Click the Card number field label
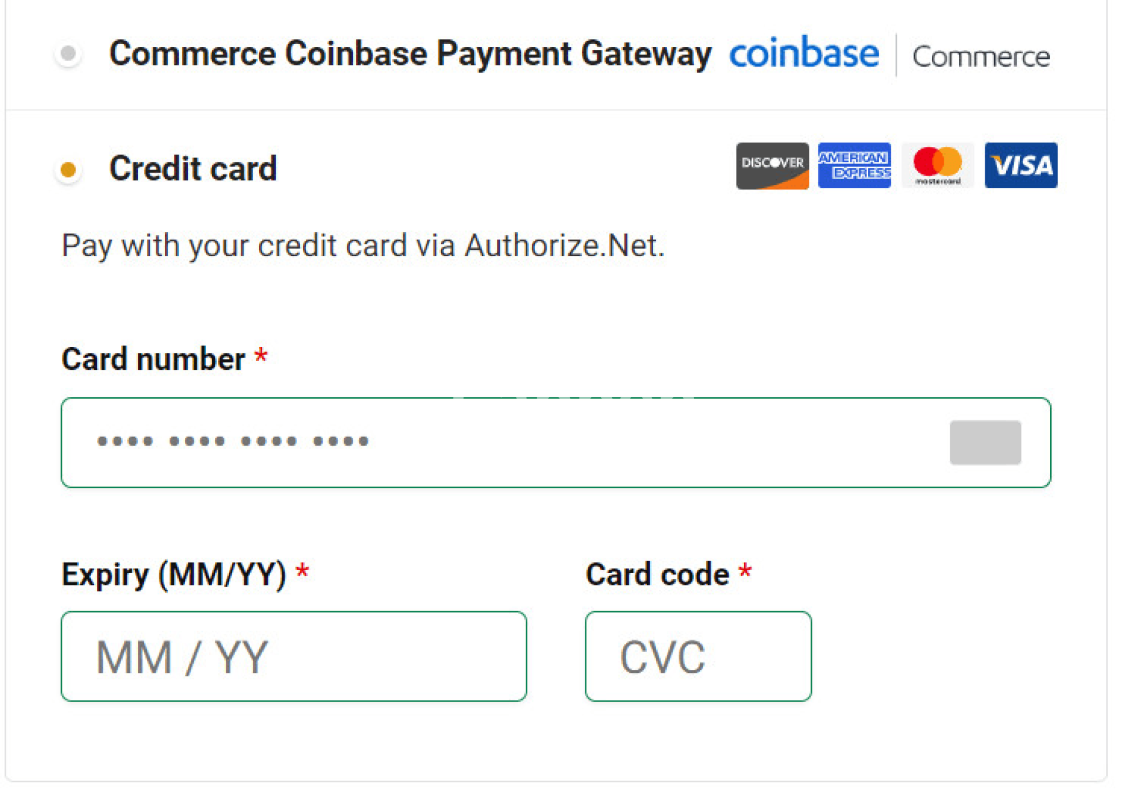This screenshot has height=802, width=1141. point(153,359)
